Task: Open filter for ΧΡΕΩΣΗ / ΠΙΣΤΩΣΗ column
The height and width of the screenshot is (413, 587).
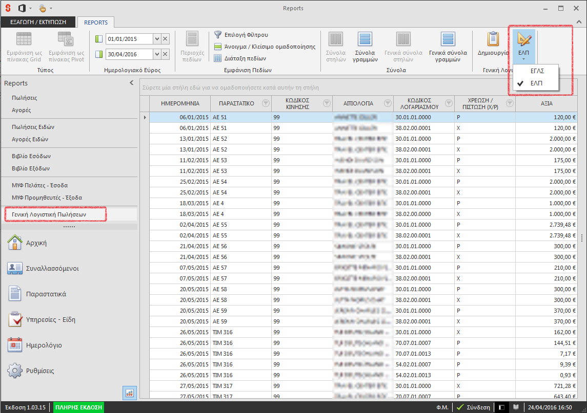Action: coord(510,103)
